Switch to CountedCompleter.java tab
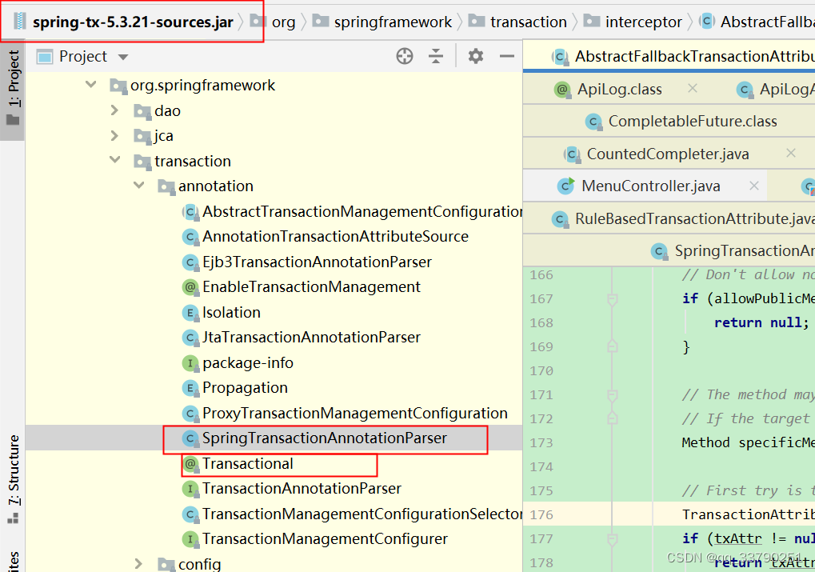The width and height of the screenshot is (815, 572). (657, 154)
